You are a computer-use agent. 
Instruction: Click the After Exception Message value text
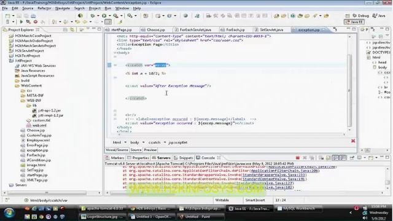pos(181,86)
